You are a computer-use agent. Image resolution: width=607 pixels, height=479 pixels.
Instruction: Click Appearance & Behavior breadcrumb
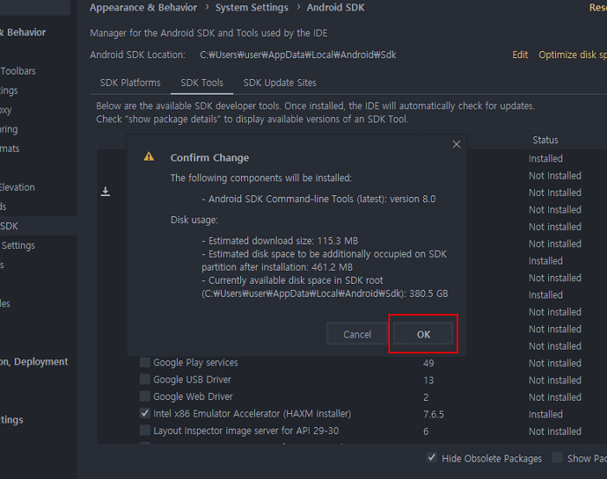click(x=143, y=7)
